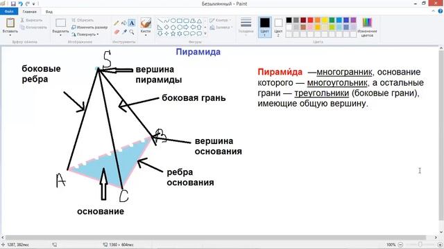Click the Save icon in quick access toolbar
Screen dimensions: 444x249
click(13, 3)
